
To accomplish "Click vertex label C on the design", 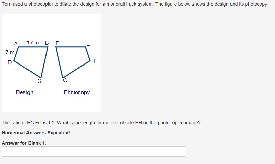I will [x=39, y=81].
